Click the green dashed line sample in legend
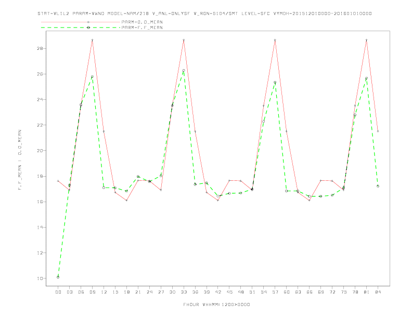Screen dimensions: 412x318 click(81, 28)
